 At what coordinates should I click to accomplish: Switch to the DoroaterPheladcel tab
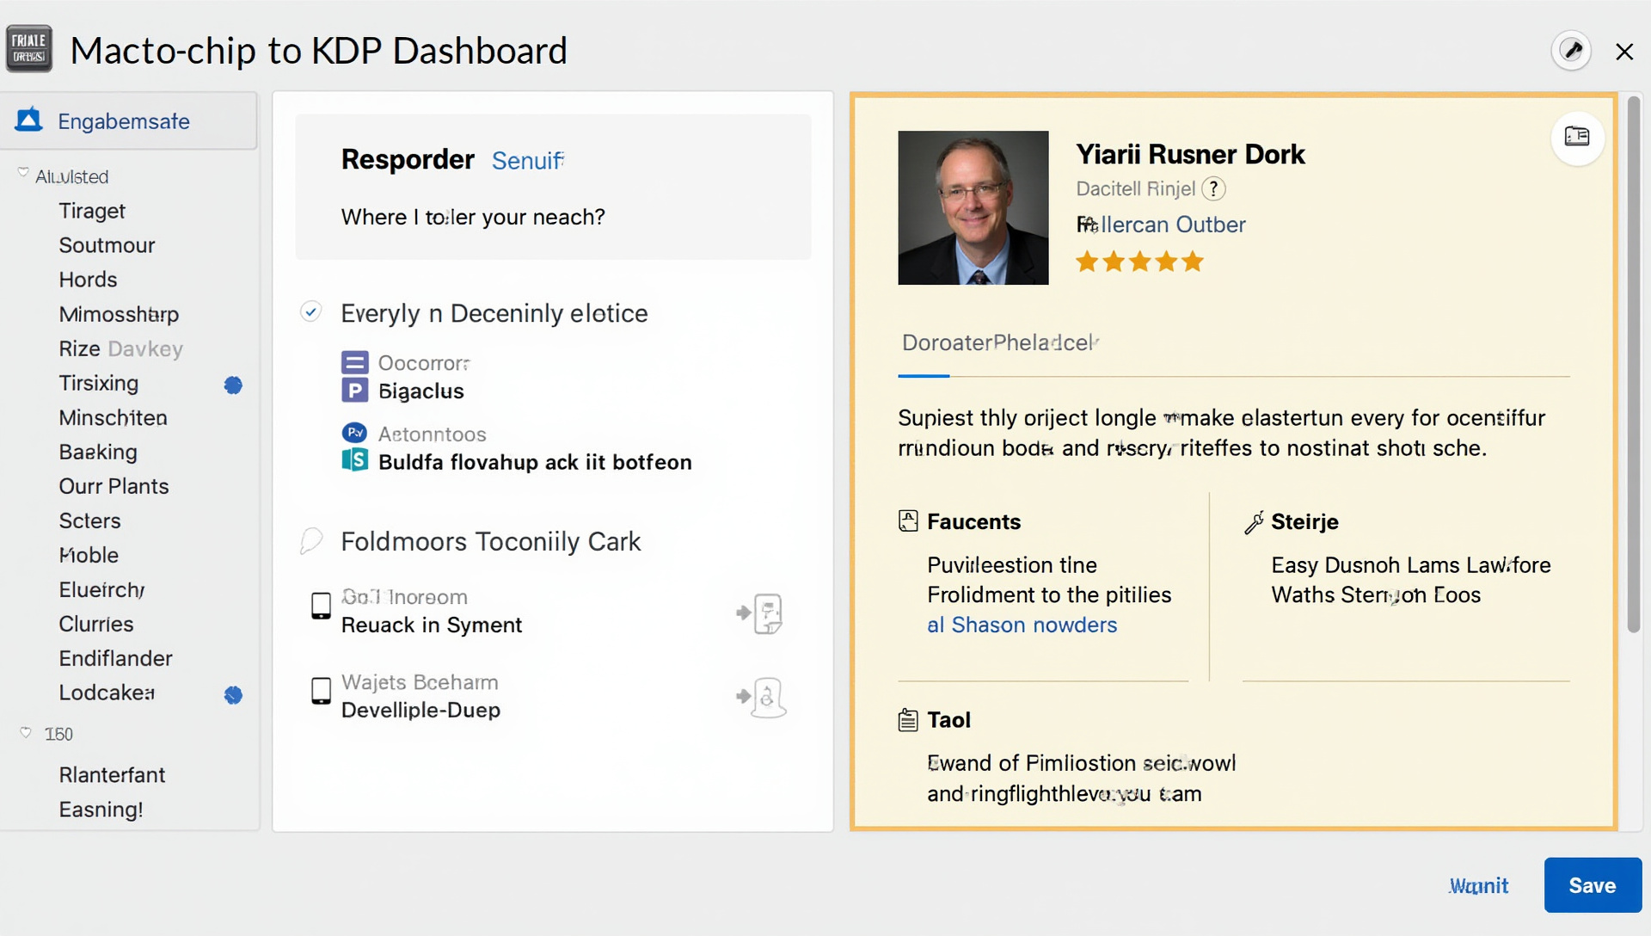[999, 343]
